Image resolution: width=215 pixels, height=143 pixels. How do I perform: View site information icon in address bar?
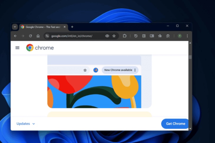(47, 36)
